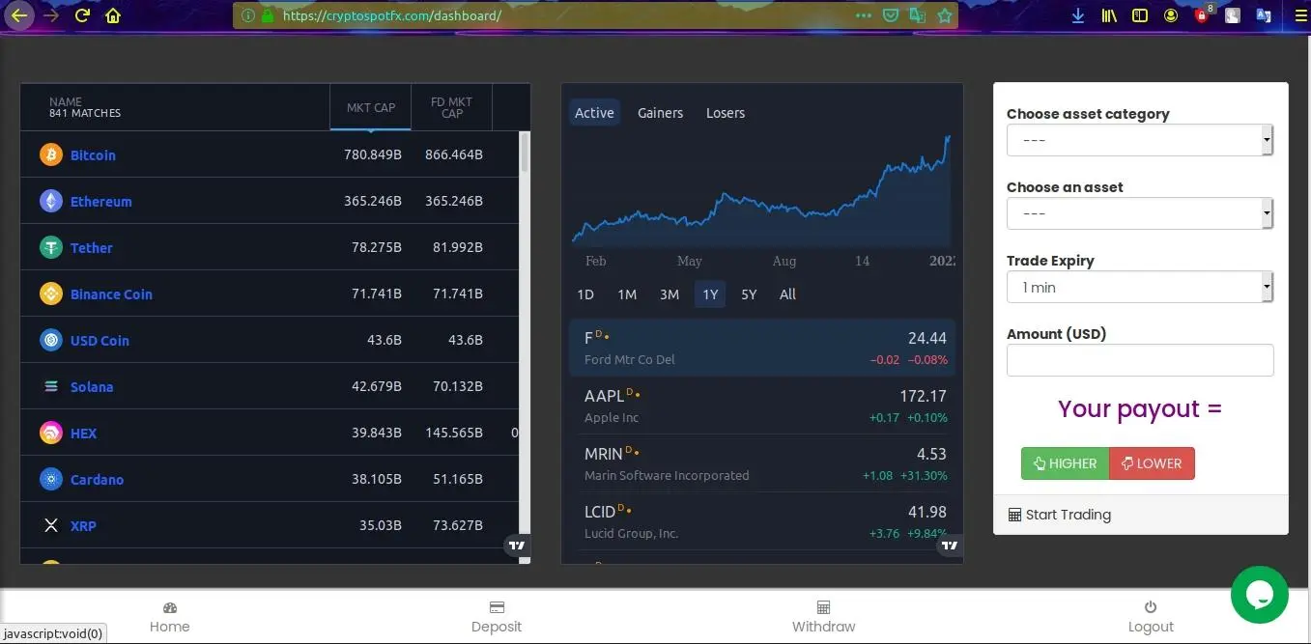This screenshot has width=1311, height=644.
Task: Open the page actions three-dot menu in the address bar
Action: point(864,15)
